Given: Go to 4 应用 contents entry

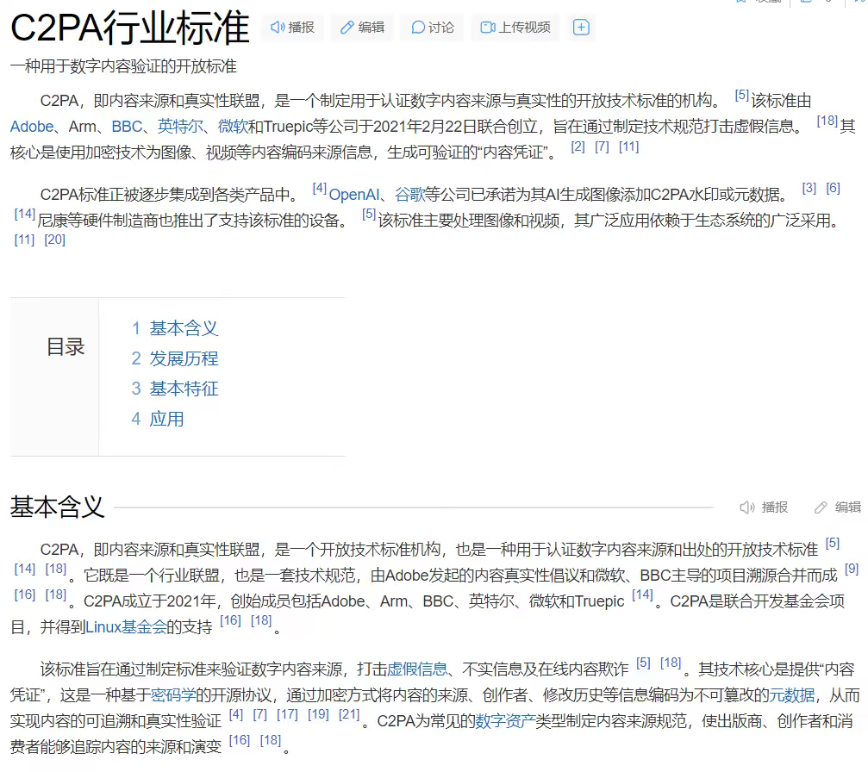Looking at the screenshot, I should 158,419.
